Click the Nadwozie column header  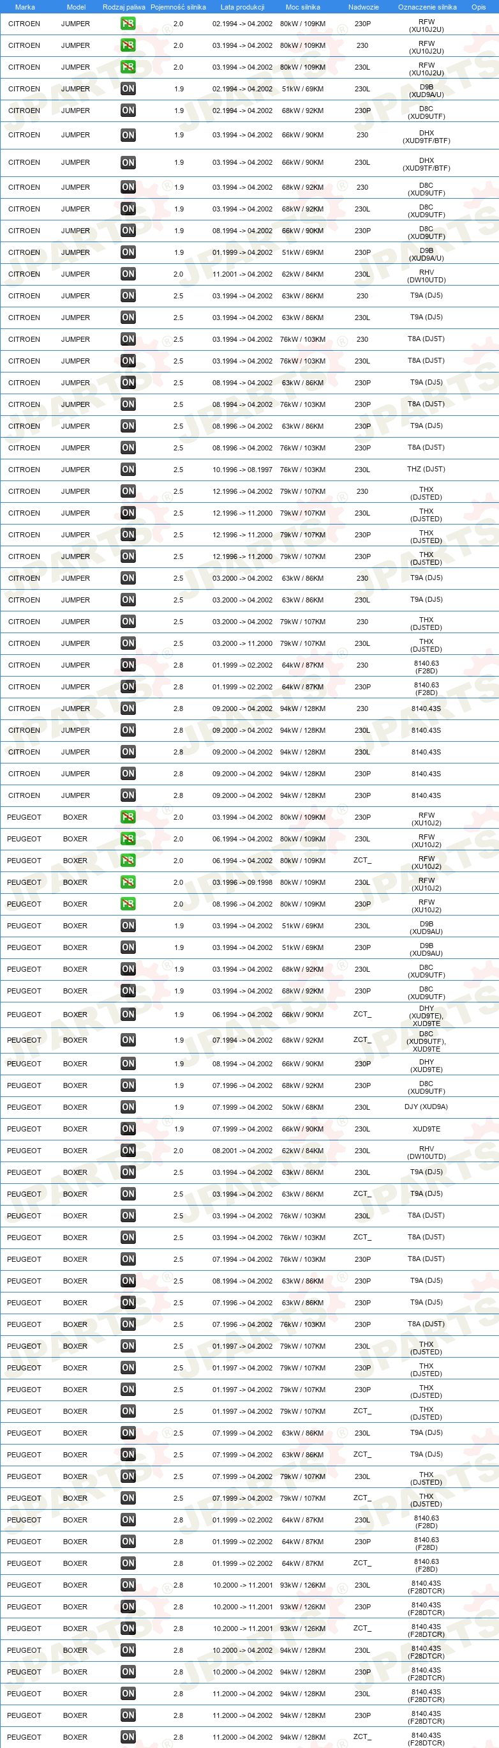coord(364,7)
